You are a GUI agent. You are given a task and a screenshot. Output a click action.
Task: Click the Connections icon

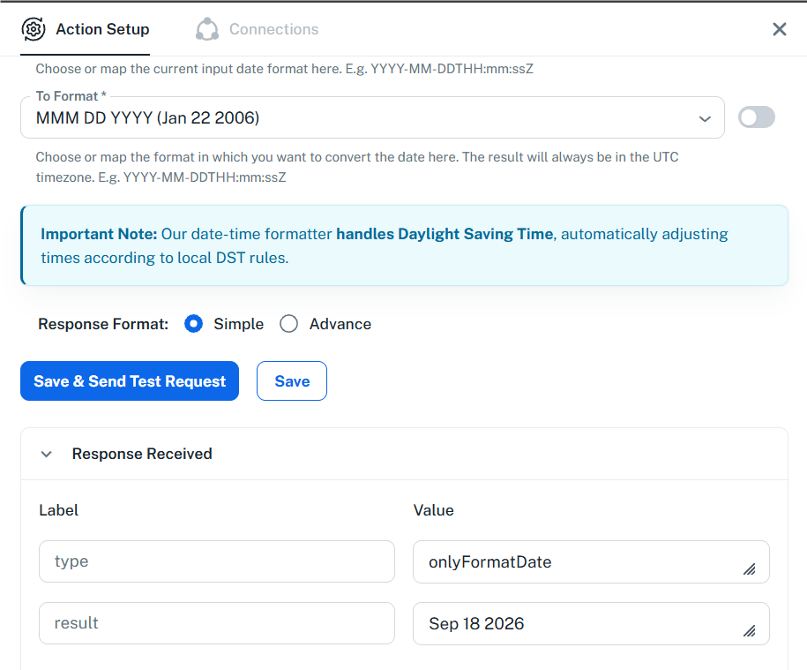point(207,29)
